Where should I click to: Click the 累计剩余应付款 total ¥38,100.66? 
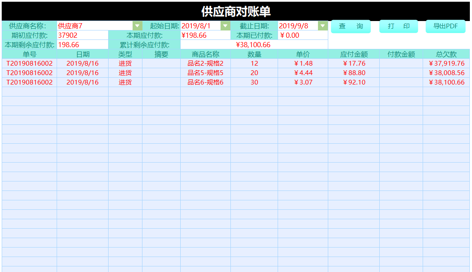coord(253,44)
